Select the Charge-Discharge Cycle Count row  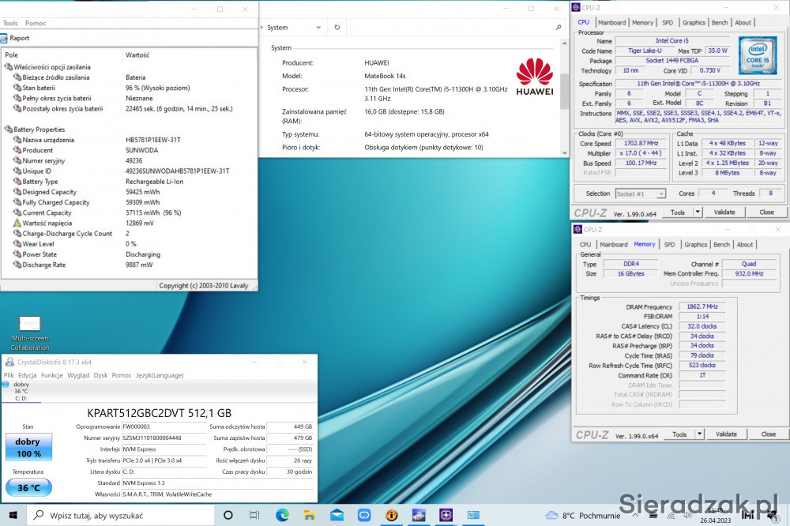129,234
